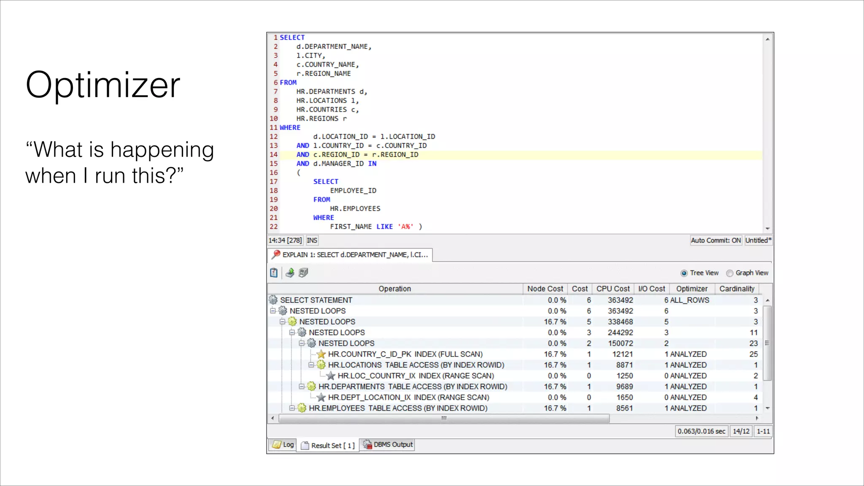Click the gold star icon for HR.COUNTRY_C_ID_PK
This screenshot has width=864, height=486.
(321, 354)
